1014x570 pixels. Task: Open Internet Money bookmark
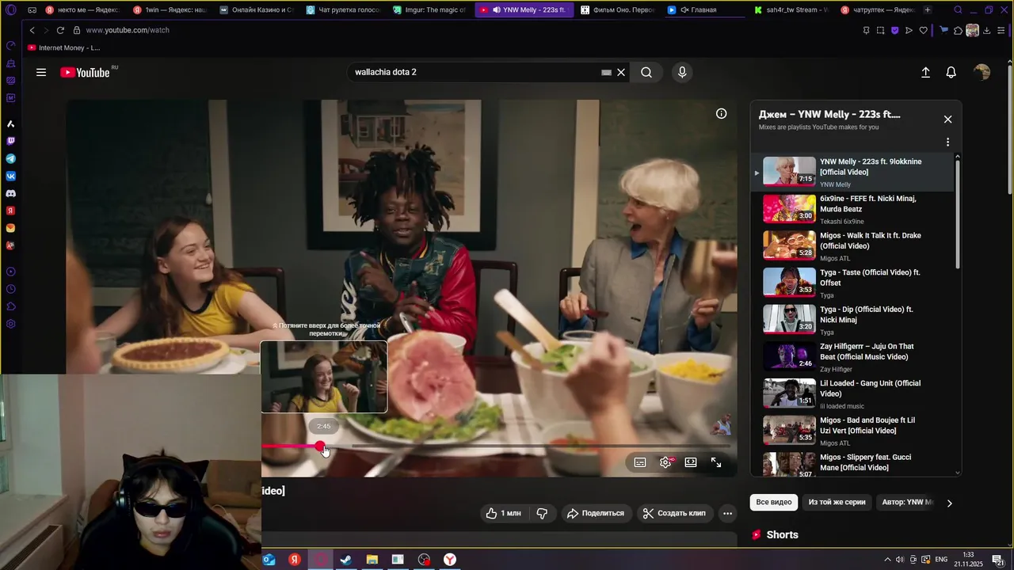pyautogui.click(x=63, y=47)
